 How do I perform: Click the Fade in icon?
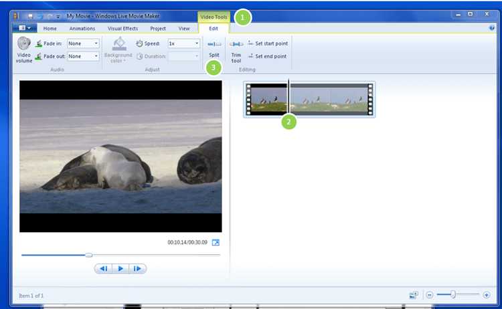39,43
